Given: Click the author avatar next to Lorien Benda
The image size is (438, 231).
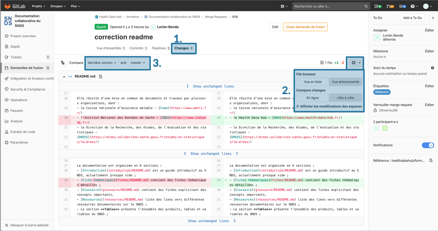Looking at the screenshot, I should coord(153,27).
